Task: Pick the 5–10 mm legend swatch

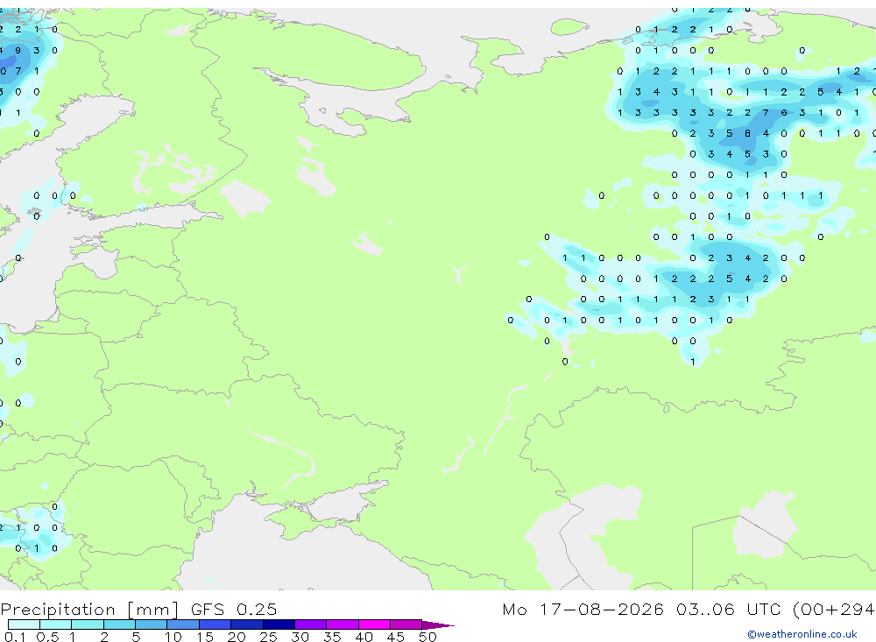Action: click(152, 624)
